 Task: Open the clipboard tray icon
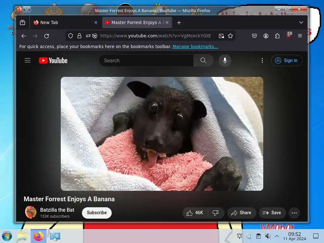click(258, 236)
